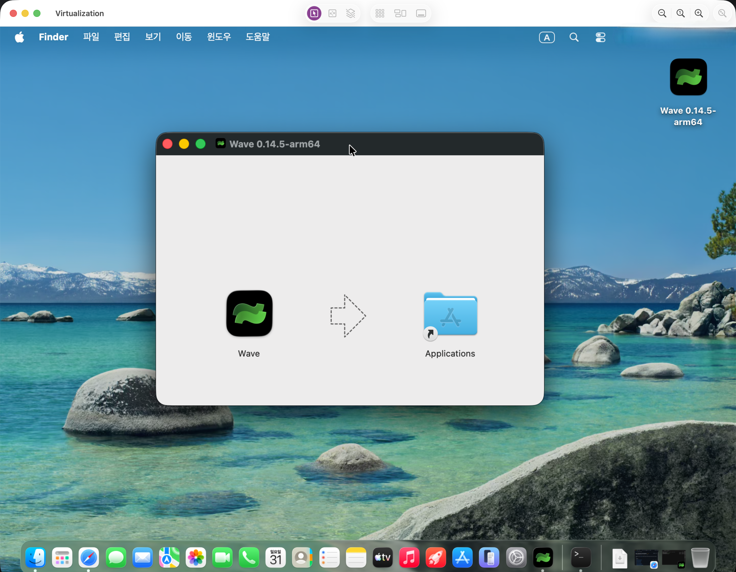The width and height of the screenshot is (736, 572).
Task: Click the "Wave 0.14.5-arm64" installer window title
Action: click(275, 144)
